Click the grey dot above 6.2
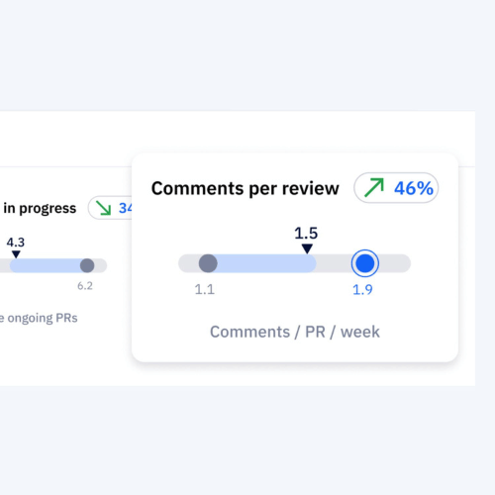The height and width of the screenshot is (495, 495). click(87, 265)
